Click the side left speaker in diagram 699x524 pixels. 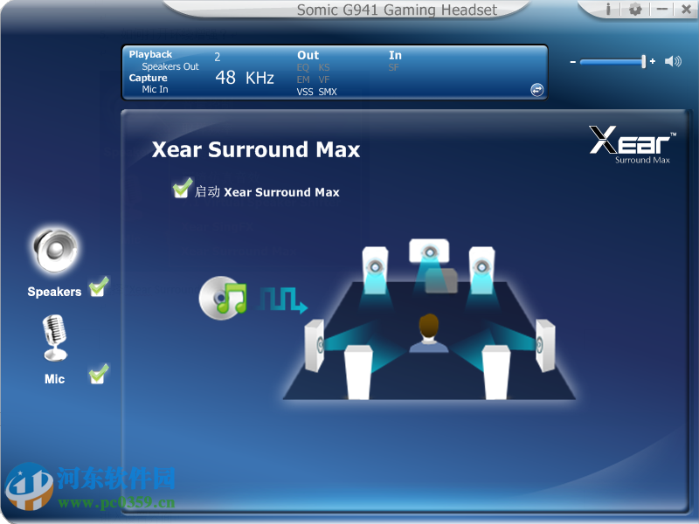(315, 345)
